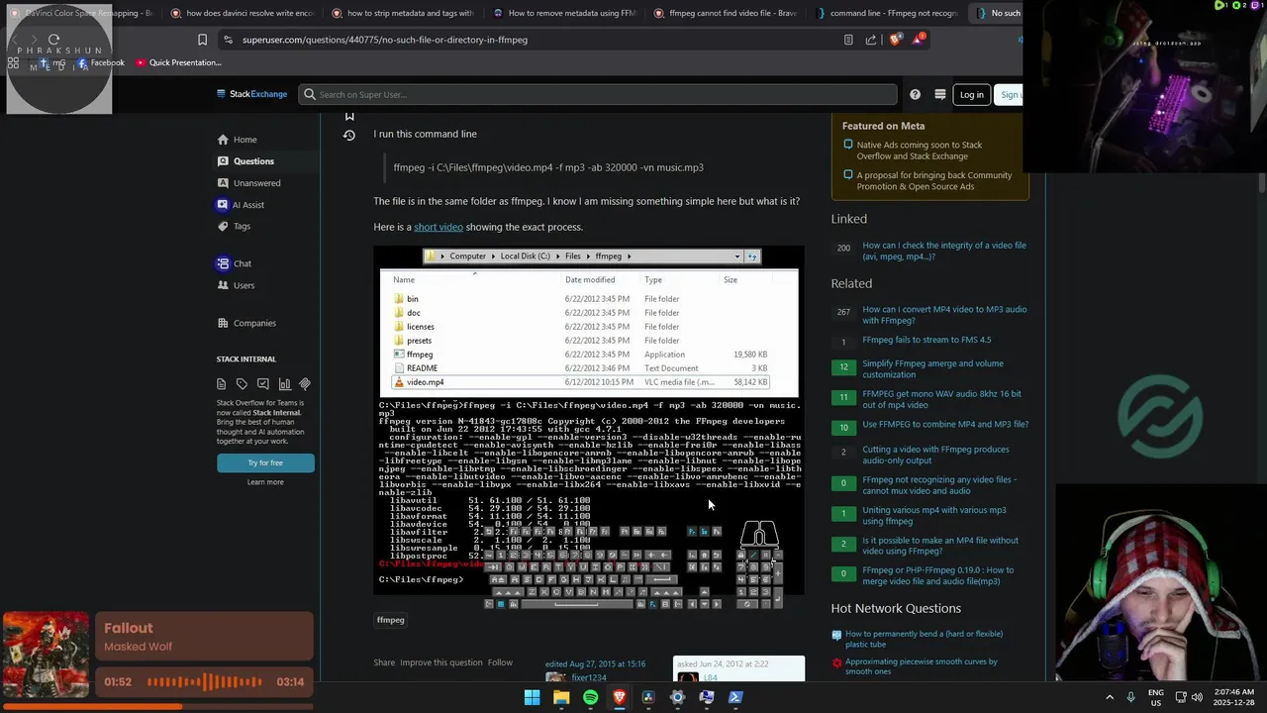
Task: Open Windows Start menu
Action: [532, 697]
